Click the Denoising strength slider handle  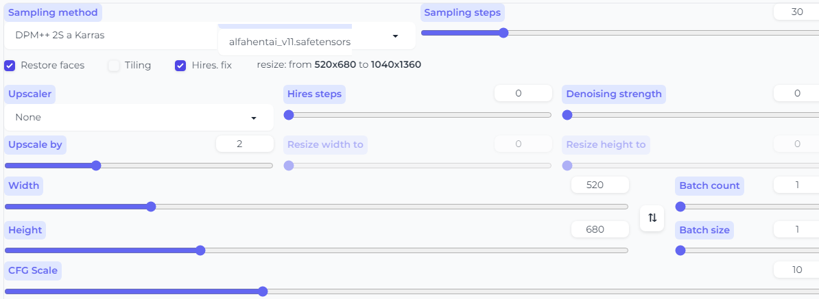[567, 115]
